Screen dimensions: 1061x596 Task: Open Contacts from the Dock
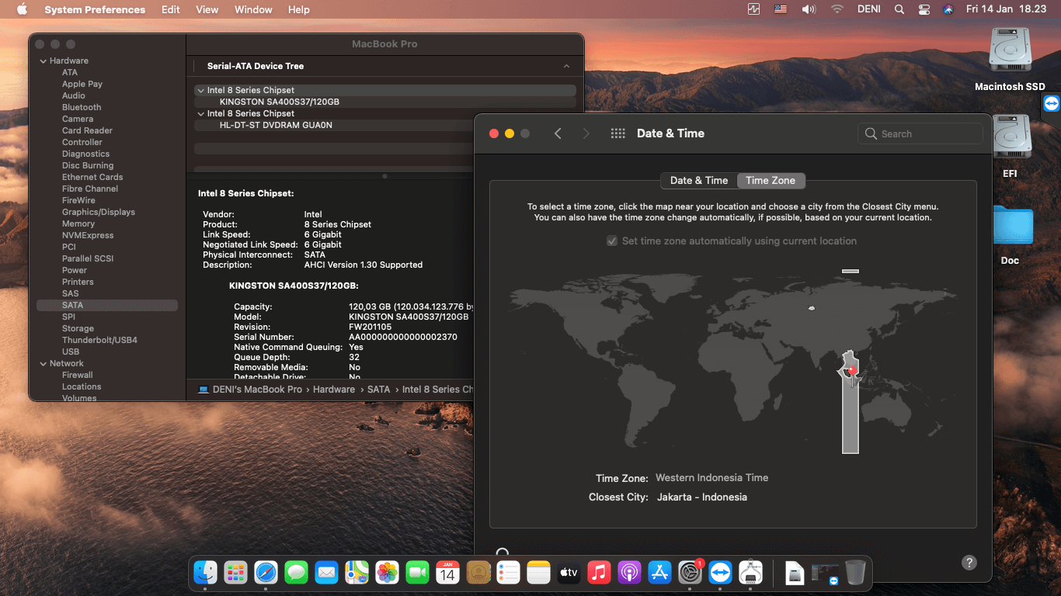click(478, 573)
